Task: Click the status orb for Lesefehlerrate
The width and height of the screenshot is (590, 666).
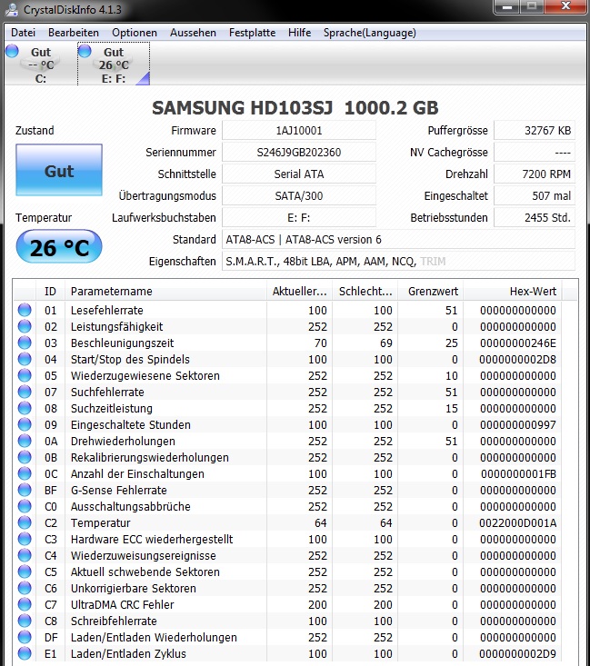Action: (x=25, y=310)
